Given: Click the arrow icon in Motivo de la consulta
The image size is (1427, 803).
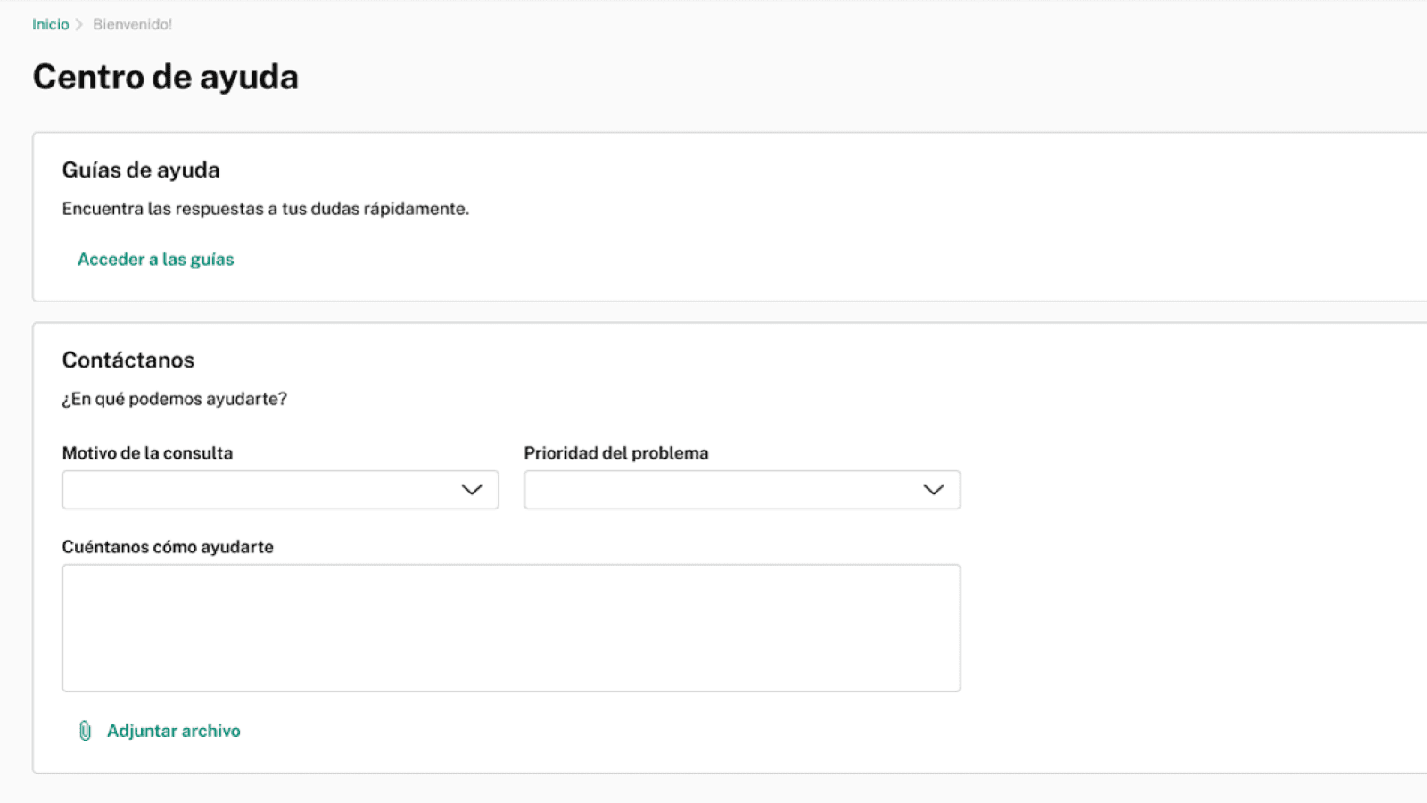Looking at the screenshot, I should (x=472, y=490).
